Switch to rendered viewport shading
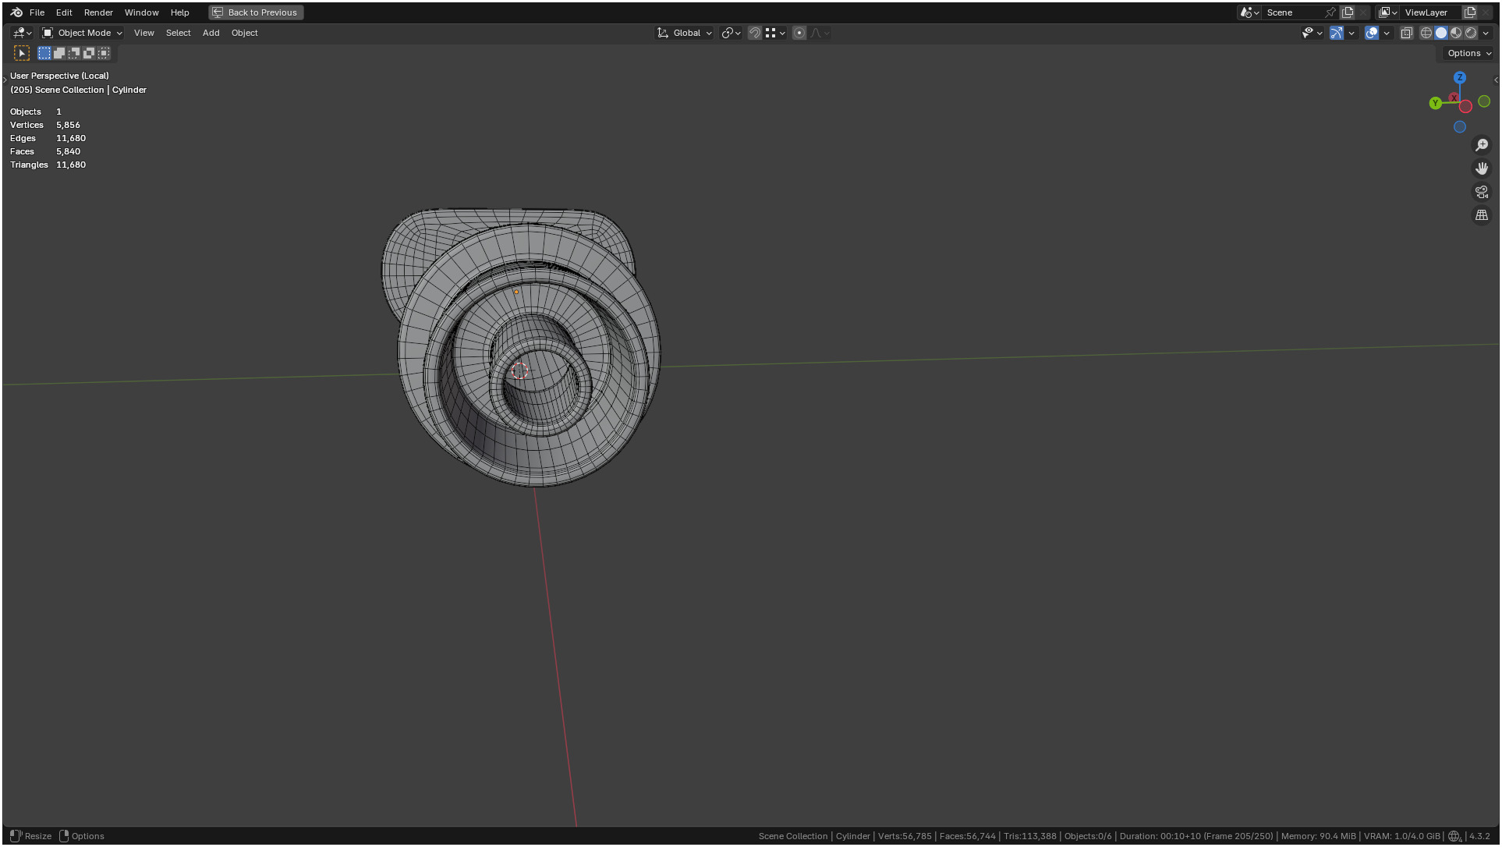 click(1471, 33)
